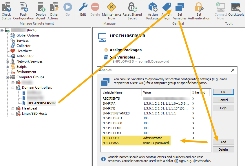The image size is (245, 166).
Task: Click the Assign Packages ... link
Action: tap(128, 50)
